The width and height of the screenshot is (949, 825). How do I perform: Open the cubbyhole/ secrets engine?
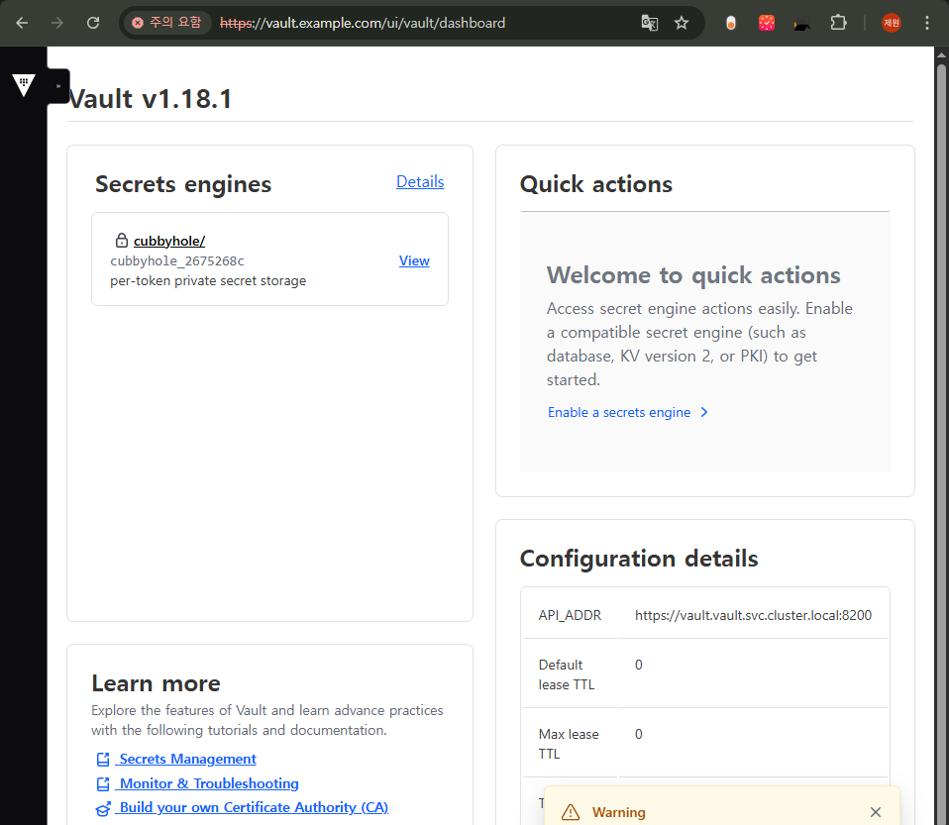coord(168,241)
